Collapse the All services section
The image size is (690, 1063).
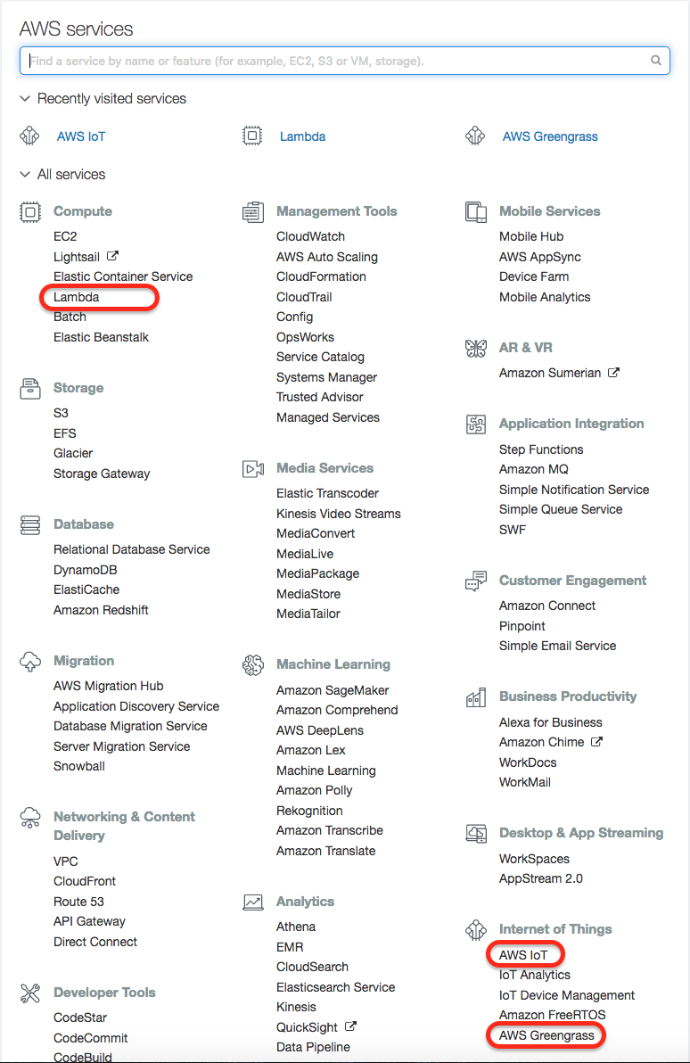24,175
